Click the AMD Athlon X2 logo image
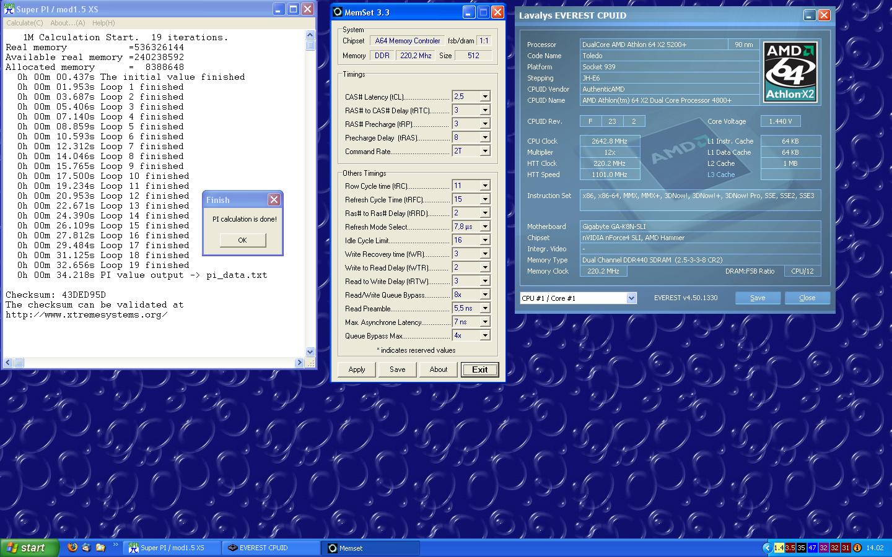The height and width of the screenshot is (557, 892). pos(790,72)
